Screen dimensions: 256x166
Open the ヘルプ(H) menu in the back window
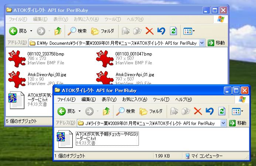tap(135, 19)
